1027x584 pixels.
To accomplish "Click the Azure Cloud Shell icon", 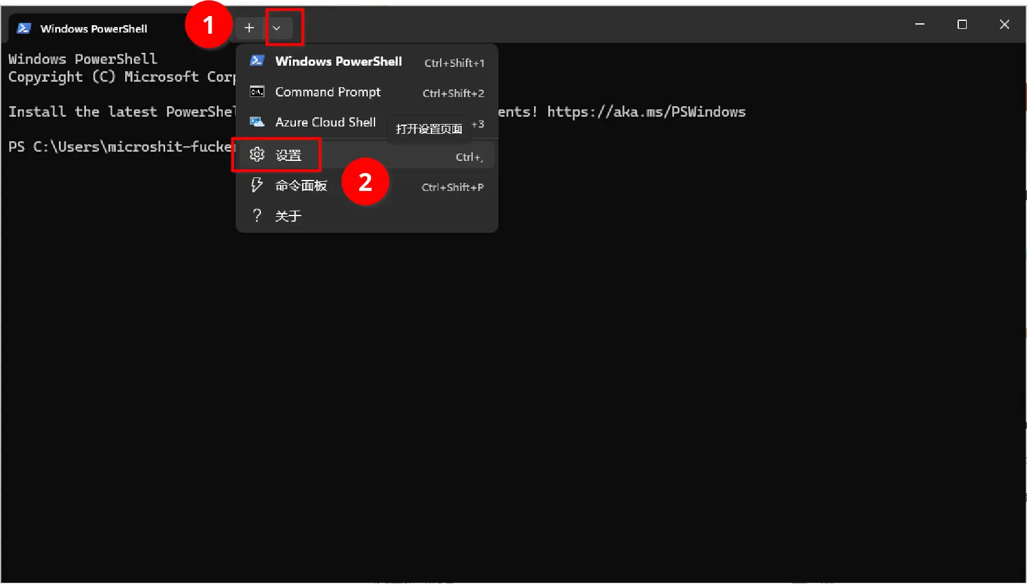I will (x=257, y=122).
